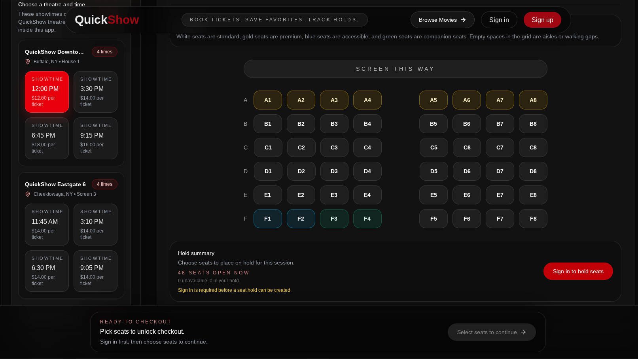The image size is (638, 359).
Task: Click the location pin icon for Cheektowaga, NY
Action: [x=28, y=194]
